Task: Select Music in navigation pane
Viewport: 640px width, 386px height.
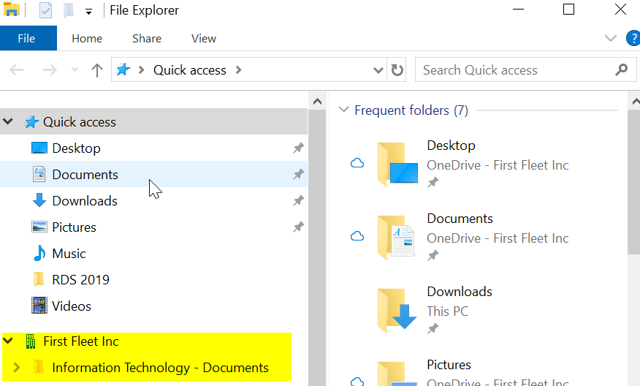Action: pos(153,253)
